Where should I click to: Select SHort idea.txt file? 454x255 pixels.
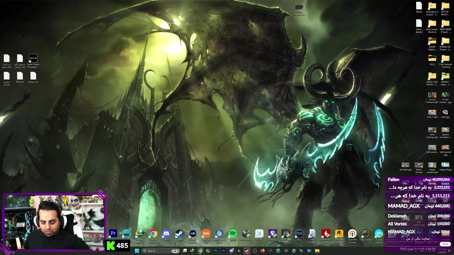pos(419,26)
